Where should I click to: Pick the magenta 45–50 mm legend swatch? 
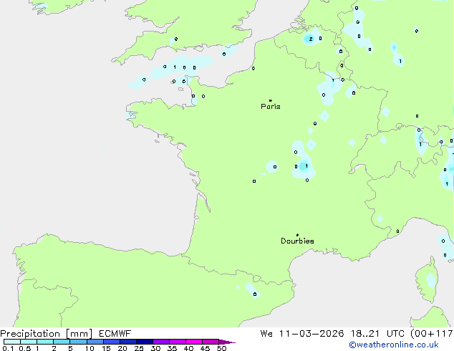tap(211, 342)
